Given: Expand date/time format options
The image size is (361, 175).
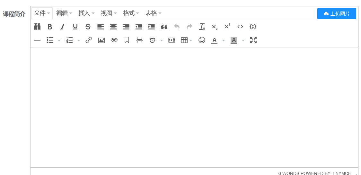Looking at the screenshot, I should click(162, 41).
